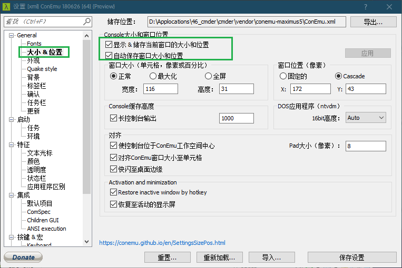Open 确认 settings page
This screenshot has height=268, width=402.
33,94
